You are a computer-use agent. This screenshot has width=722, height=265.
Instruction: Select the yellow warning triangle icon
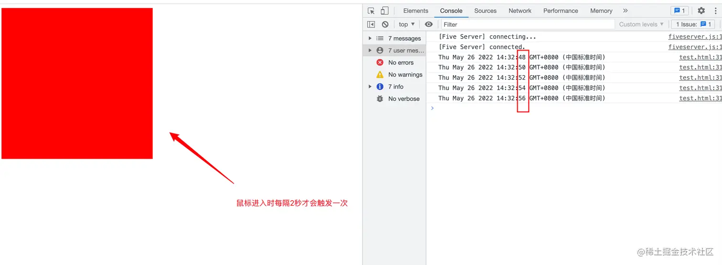[x=380, y=74]
